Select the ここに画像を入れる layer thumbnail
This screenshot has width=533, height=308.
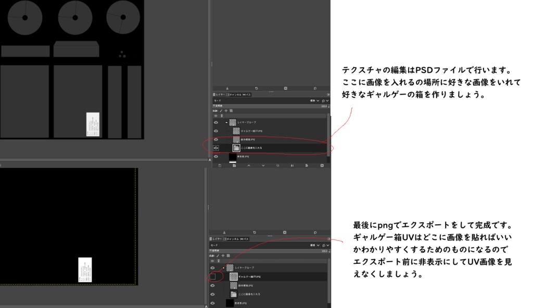[236, 148]
